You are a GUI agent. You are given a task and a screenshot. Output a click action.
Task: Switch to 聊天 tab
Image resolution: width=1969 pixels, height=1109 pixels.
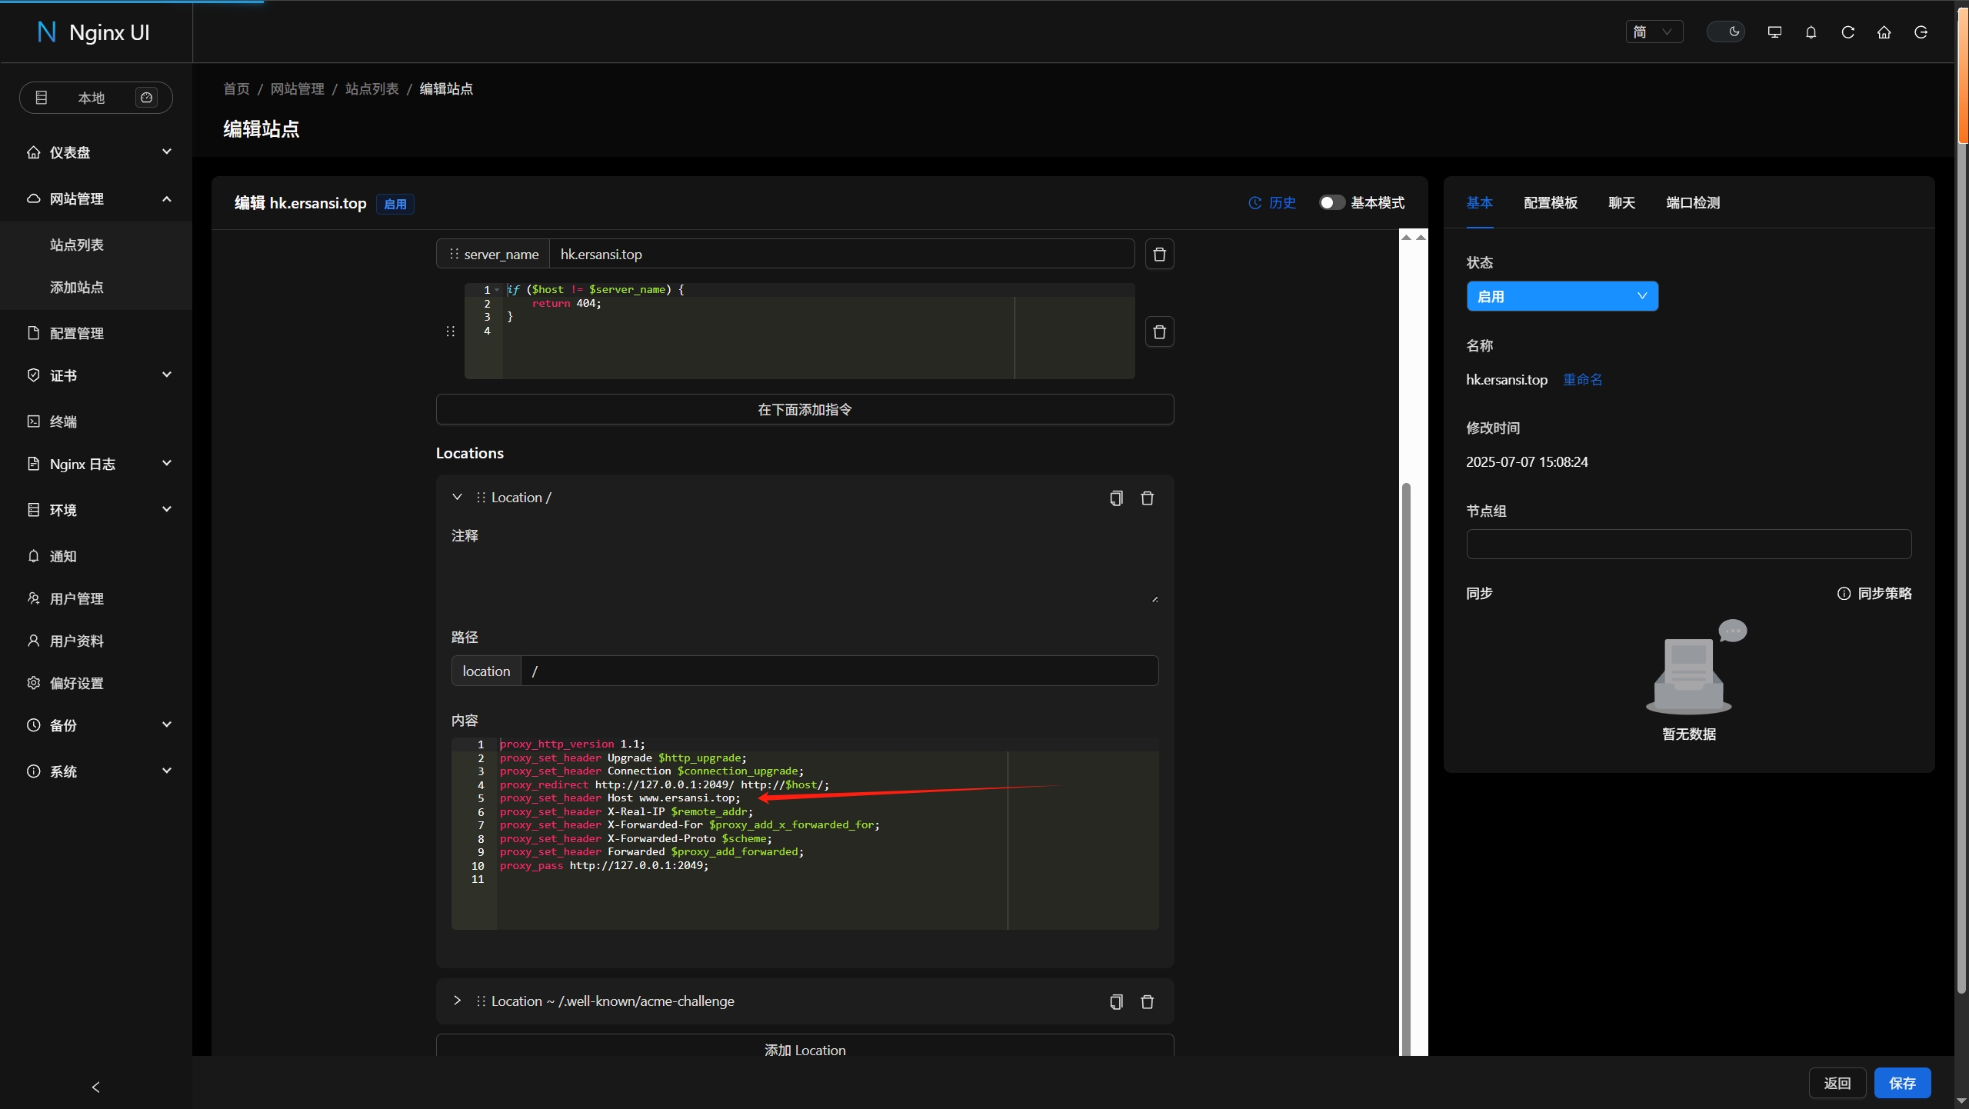[x=1621, y=202]
